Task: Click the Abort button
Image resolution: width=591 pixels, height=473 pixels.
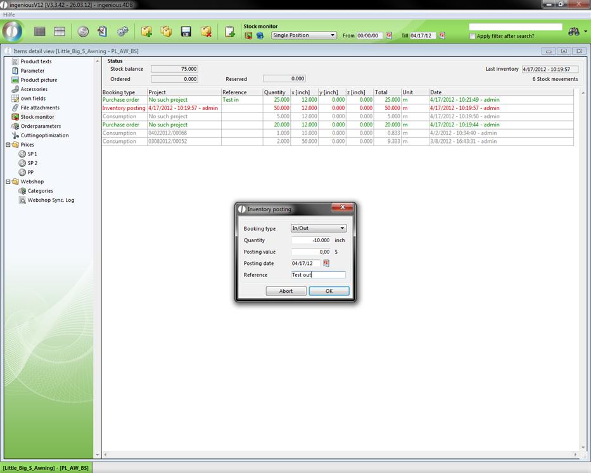Action: pyautogui.click(x=286, y=291)
